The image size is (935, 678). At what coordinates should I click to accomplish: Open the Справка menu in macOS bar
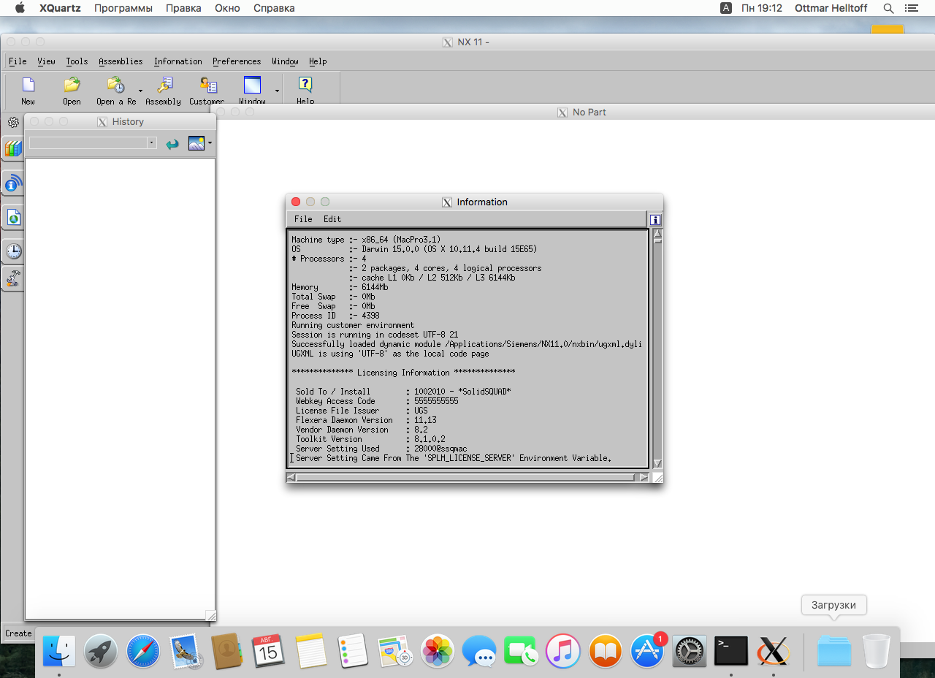coord(274,8)
